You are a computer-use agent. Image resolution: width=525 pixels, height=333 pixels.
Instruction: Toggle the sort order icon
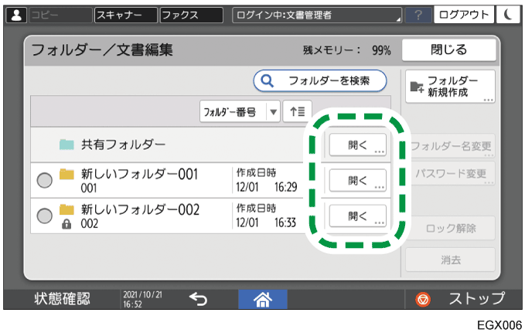298,111
